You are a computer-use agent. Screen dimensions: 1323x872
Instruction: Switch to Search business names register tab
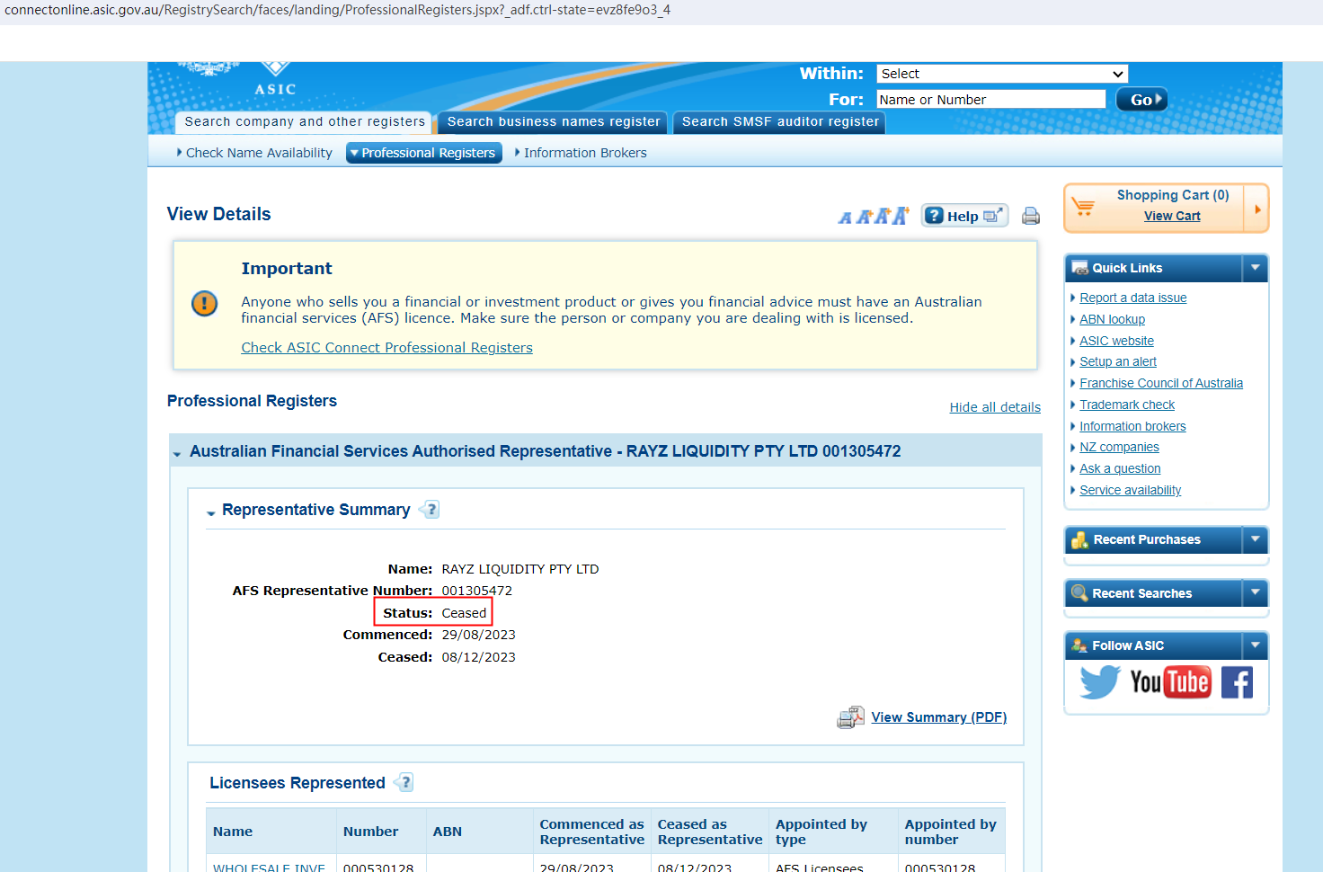tap(554, 122)
